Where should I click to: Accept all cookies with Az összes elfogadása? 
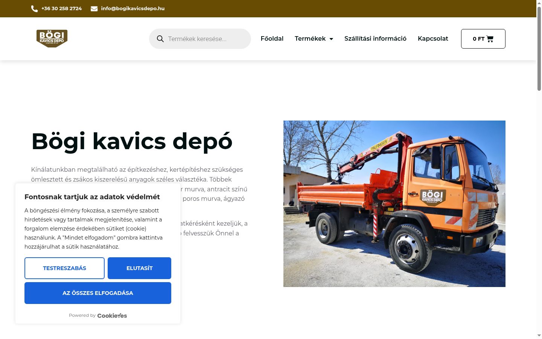[98, 293]
